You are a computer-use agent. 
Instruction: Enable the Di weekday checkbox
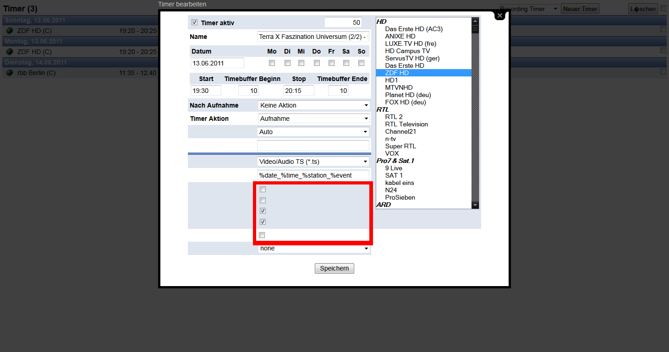287,63
